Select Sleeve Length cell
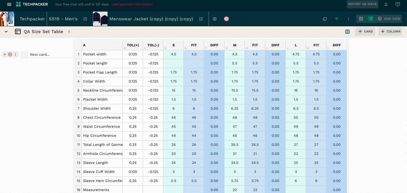 (102, 163)
